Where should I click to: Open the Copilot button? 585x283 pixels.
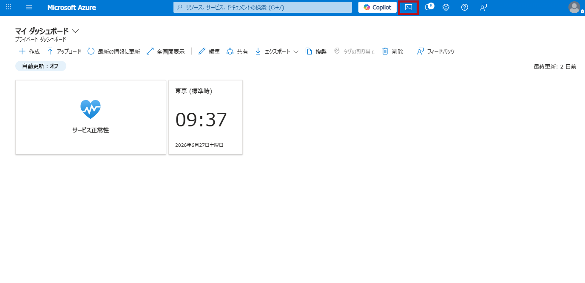[x=378, y=7]
